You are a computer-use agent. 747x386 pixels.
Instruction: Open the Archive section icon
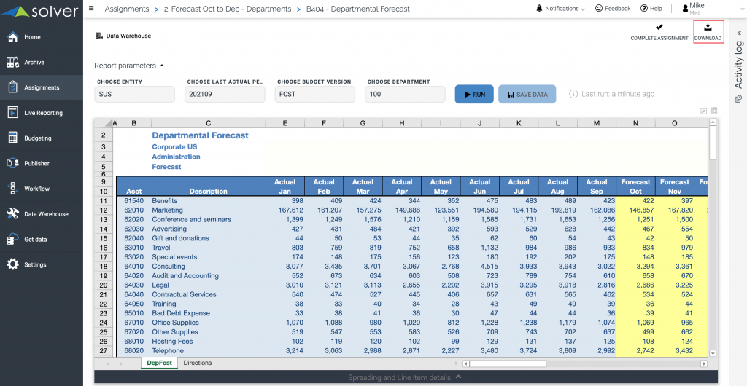pos(12,63)
